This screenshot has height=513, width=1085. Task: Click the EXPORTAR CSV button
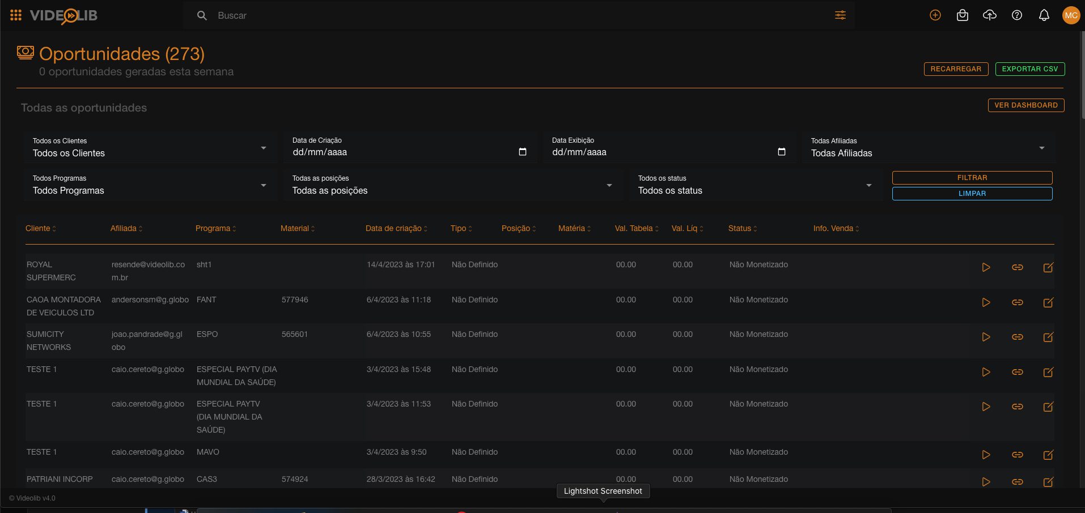tap(1030, 69)
